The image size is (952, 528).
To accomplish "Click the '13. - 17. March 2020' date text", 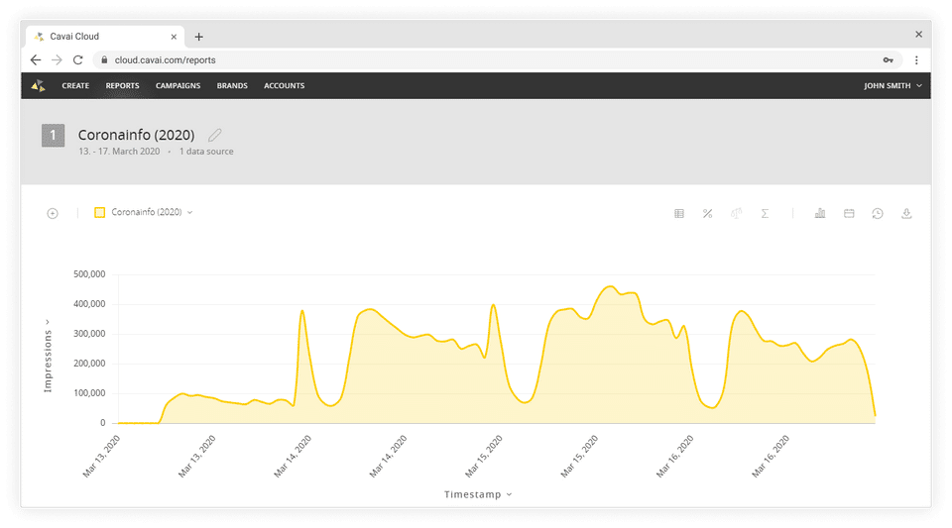I will [x=119, y=152].
